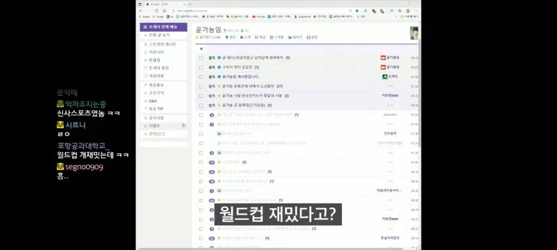This screenshot has width=557, height=250.
Task: Open the trophy tab after 즐겨찾기
Action: (231, 37)
